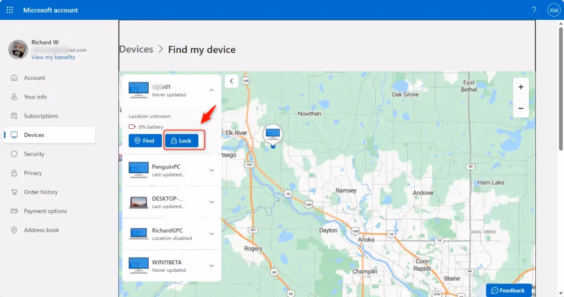The image size is (564, 297).
Task: Click the 0% battery indicator
Action: tap(146, 127)
